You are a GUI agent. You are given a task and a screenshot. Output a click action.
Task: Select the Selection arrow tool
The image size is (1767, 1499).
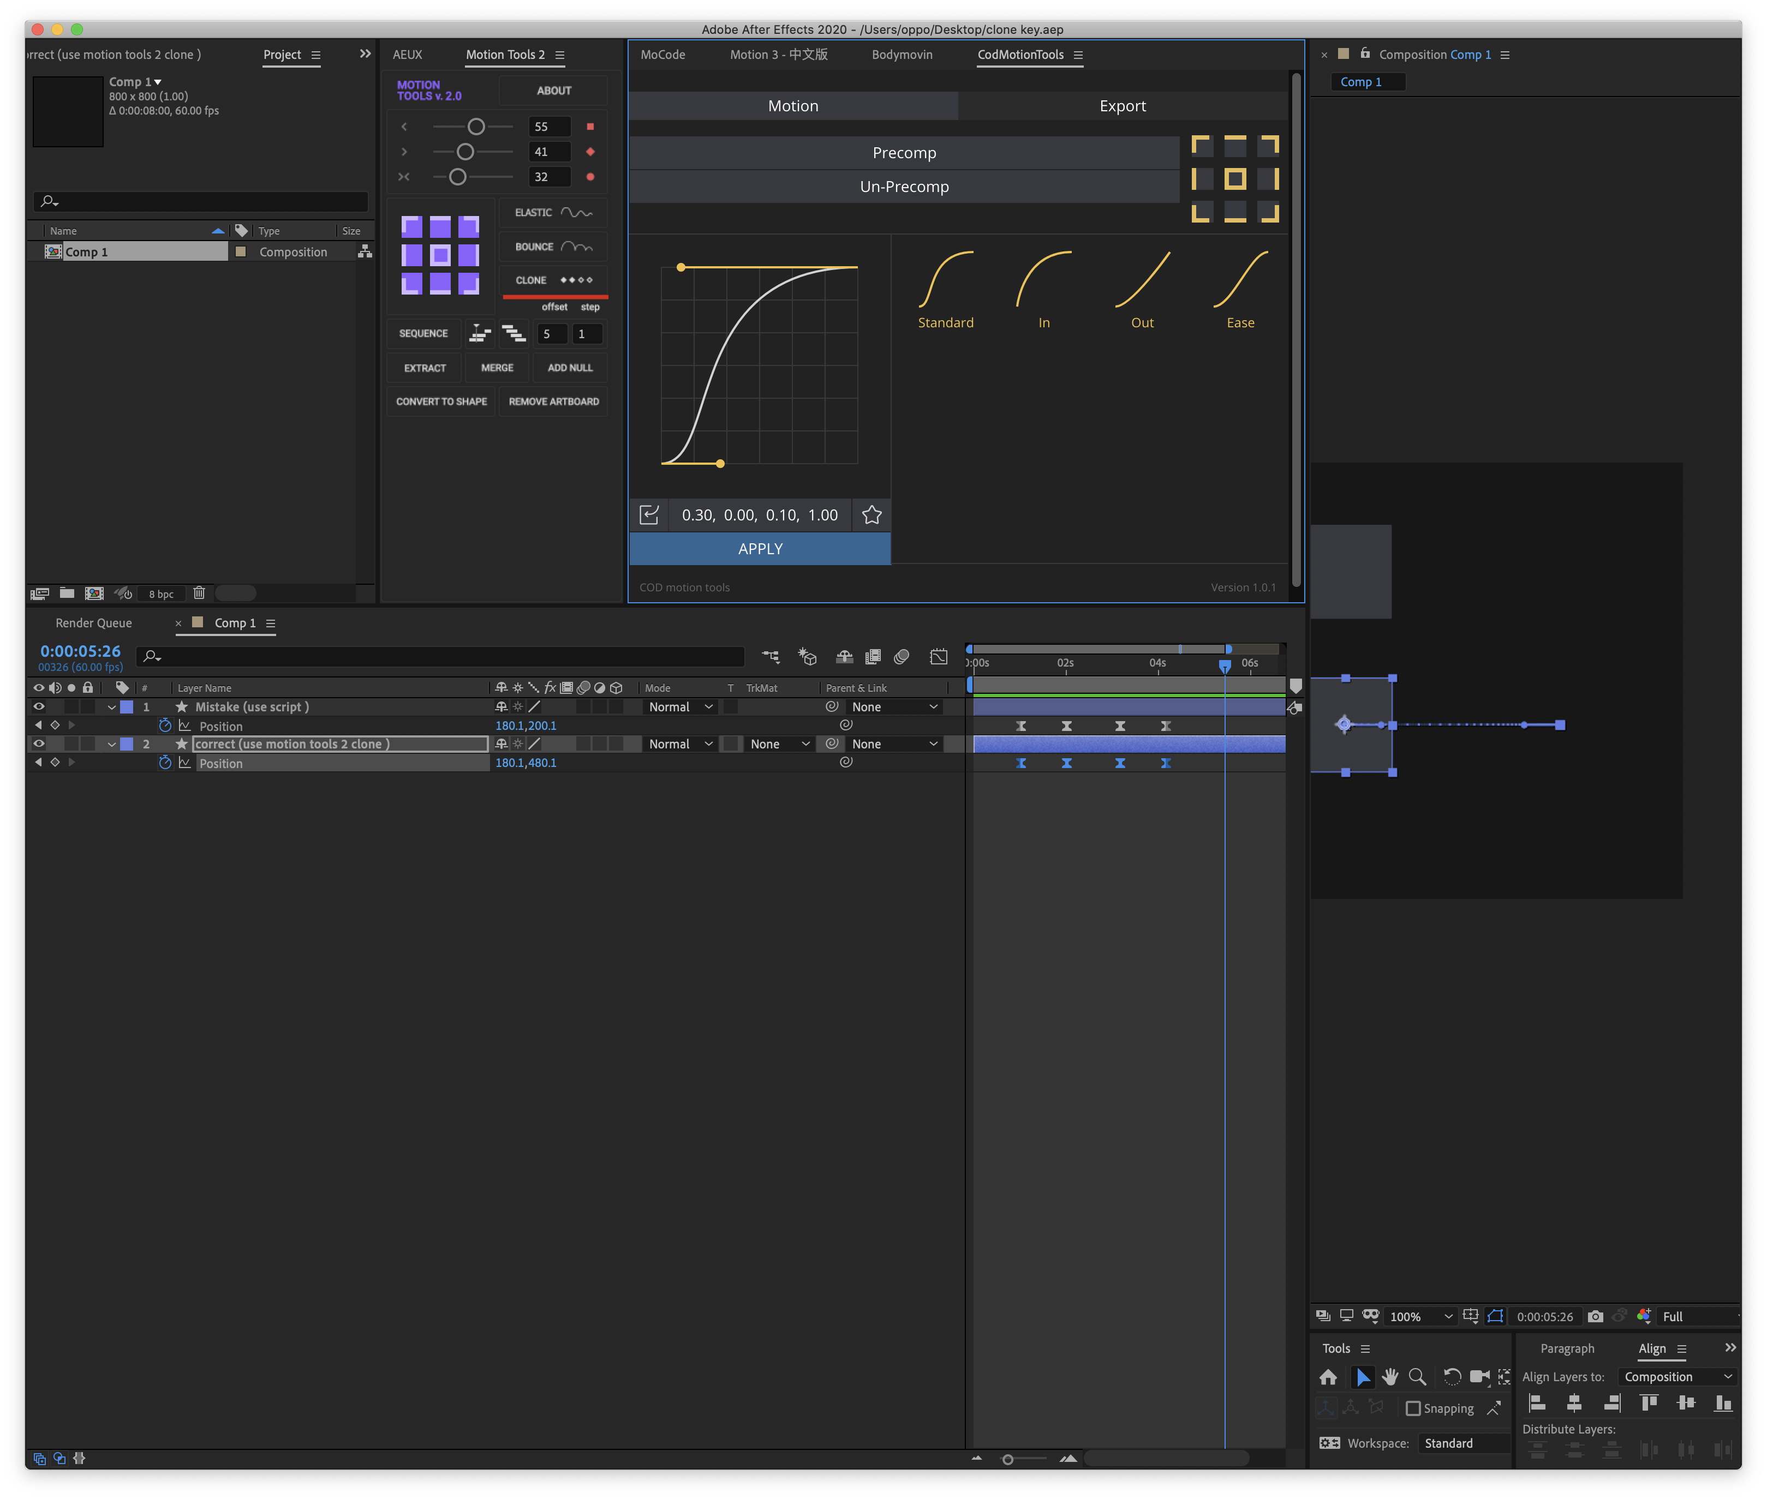tap(1363, 1377)
